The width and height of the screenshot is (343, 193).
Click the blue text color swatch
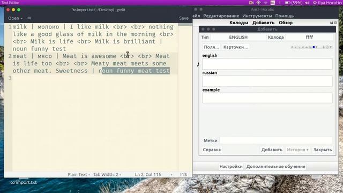tap(314, 47)
